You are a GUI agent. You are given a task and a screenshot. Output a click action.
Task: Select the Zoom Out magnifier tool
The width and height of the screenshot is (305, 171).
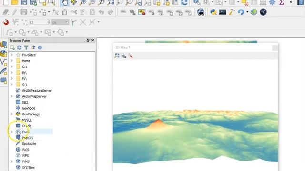[92, 2]
